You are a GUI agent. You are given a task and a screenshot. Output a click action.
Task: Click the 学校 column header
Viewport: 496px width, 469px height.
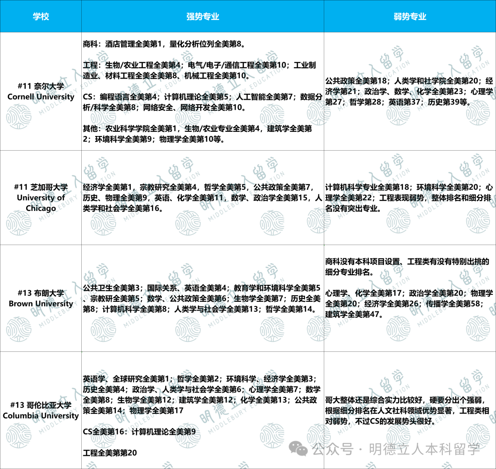(x=41, y=17)
